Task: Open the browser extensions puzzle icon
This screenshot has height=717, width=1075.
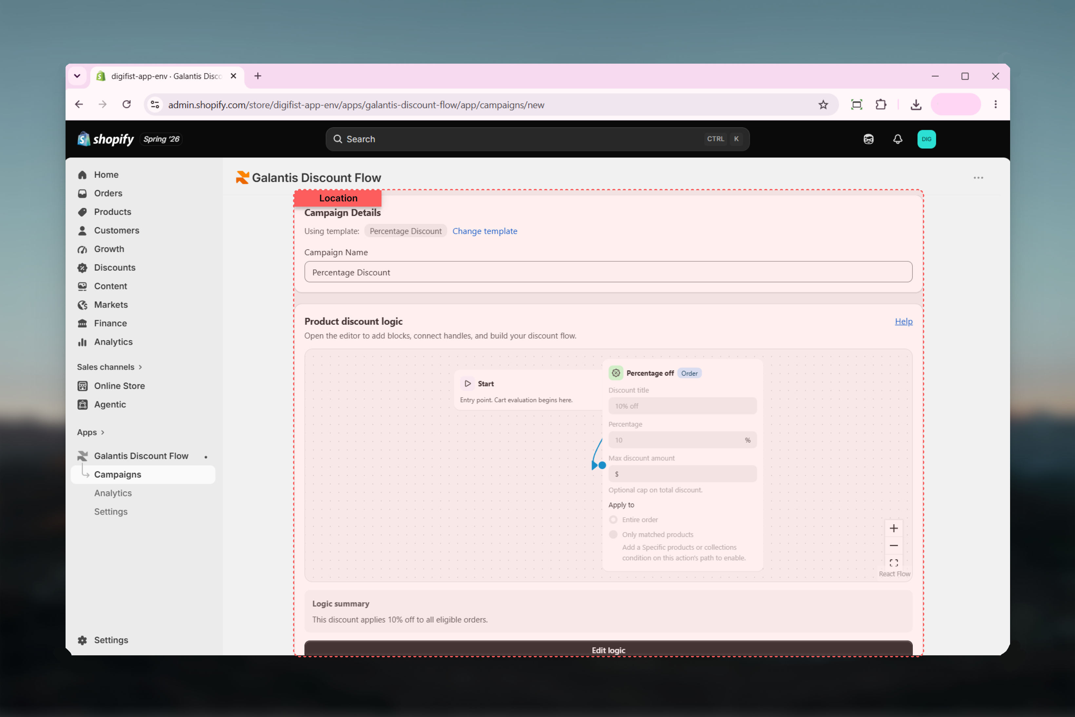Action: coord(880,105)
